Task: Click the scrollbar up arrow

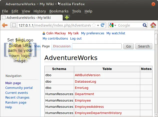Action: (156, 32)
